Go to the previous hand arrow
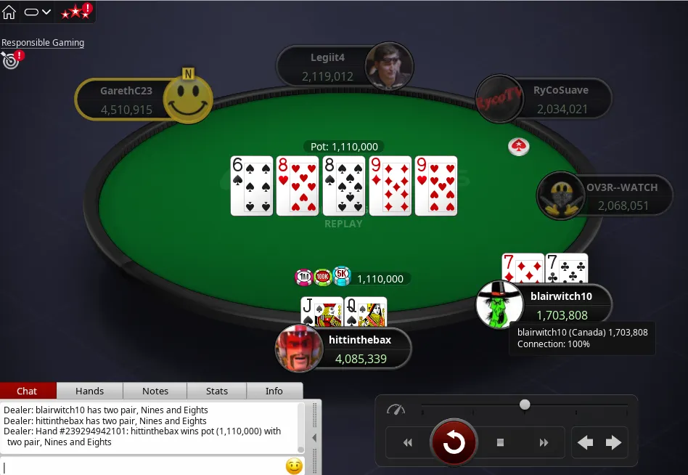The image size is (688, 475). 586,442
